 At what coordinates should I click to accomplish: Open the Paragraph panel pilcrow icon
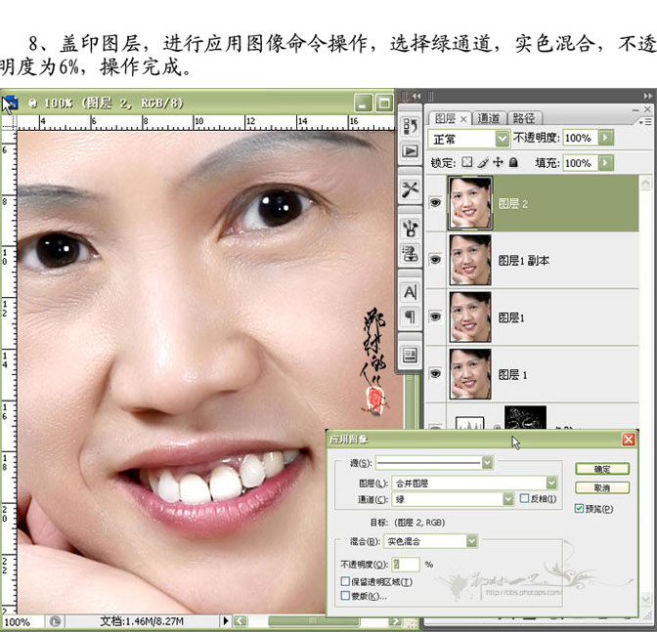pos(410,316)
